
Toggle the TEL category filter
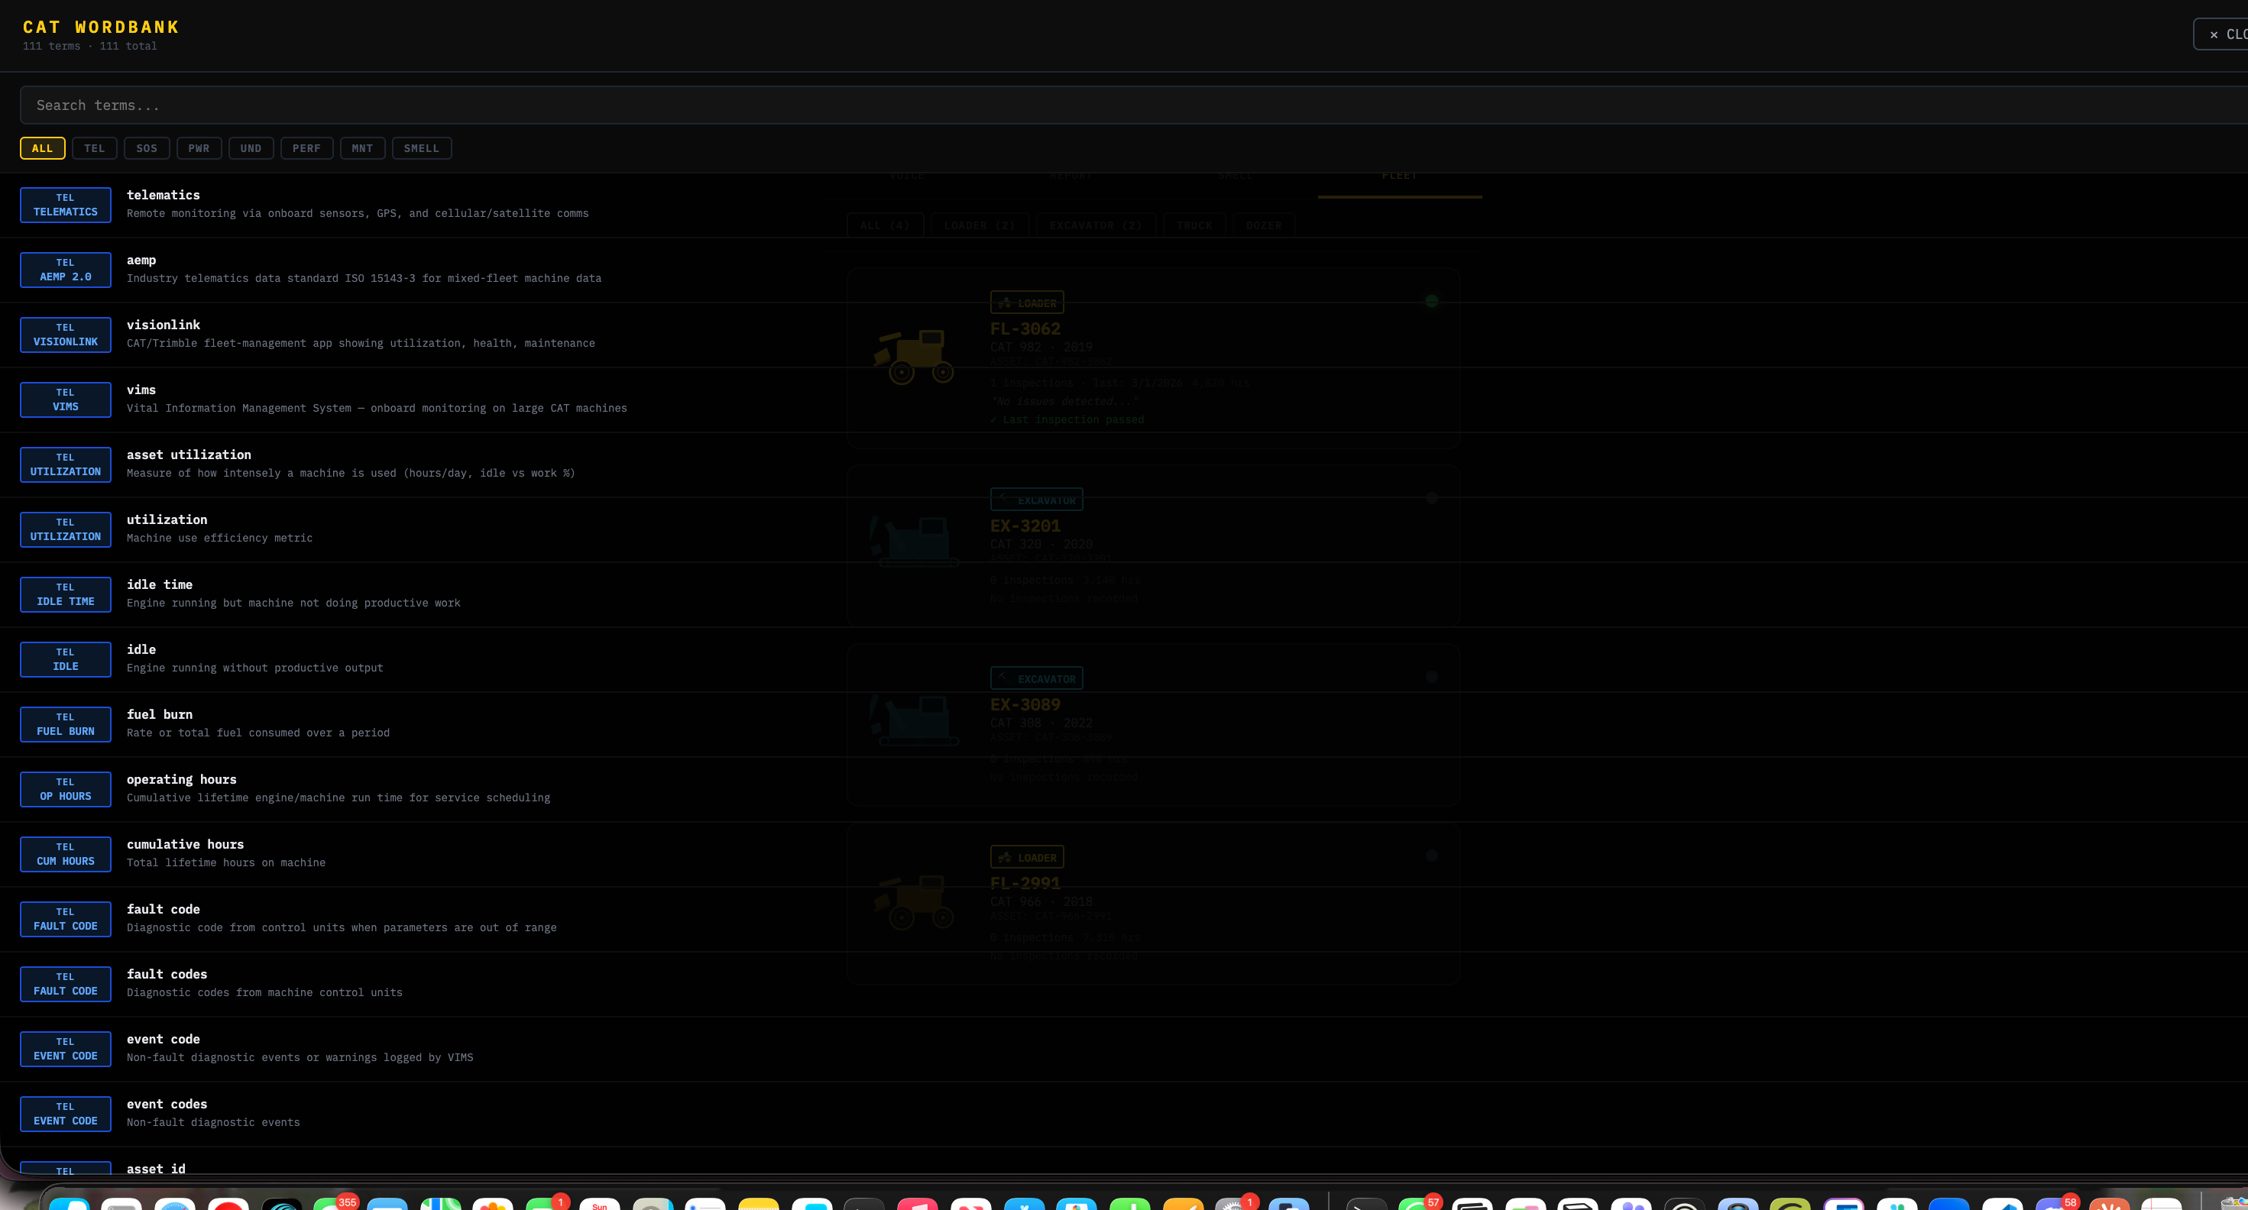coord(94,148)
